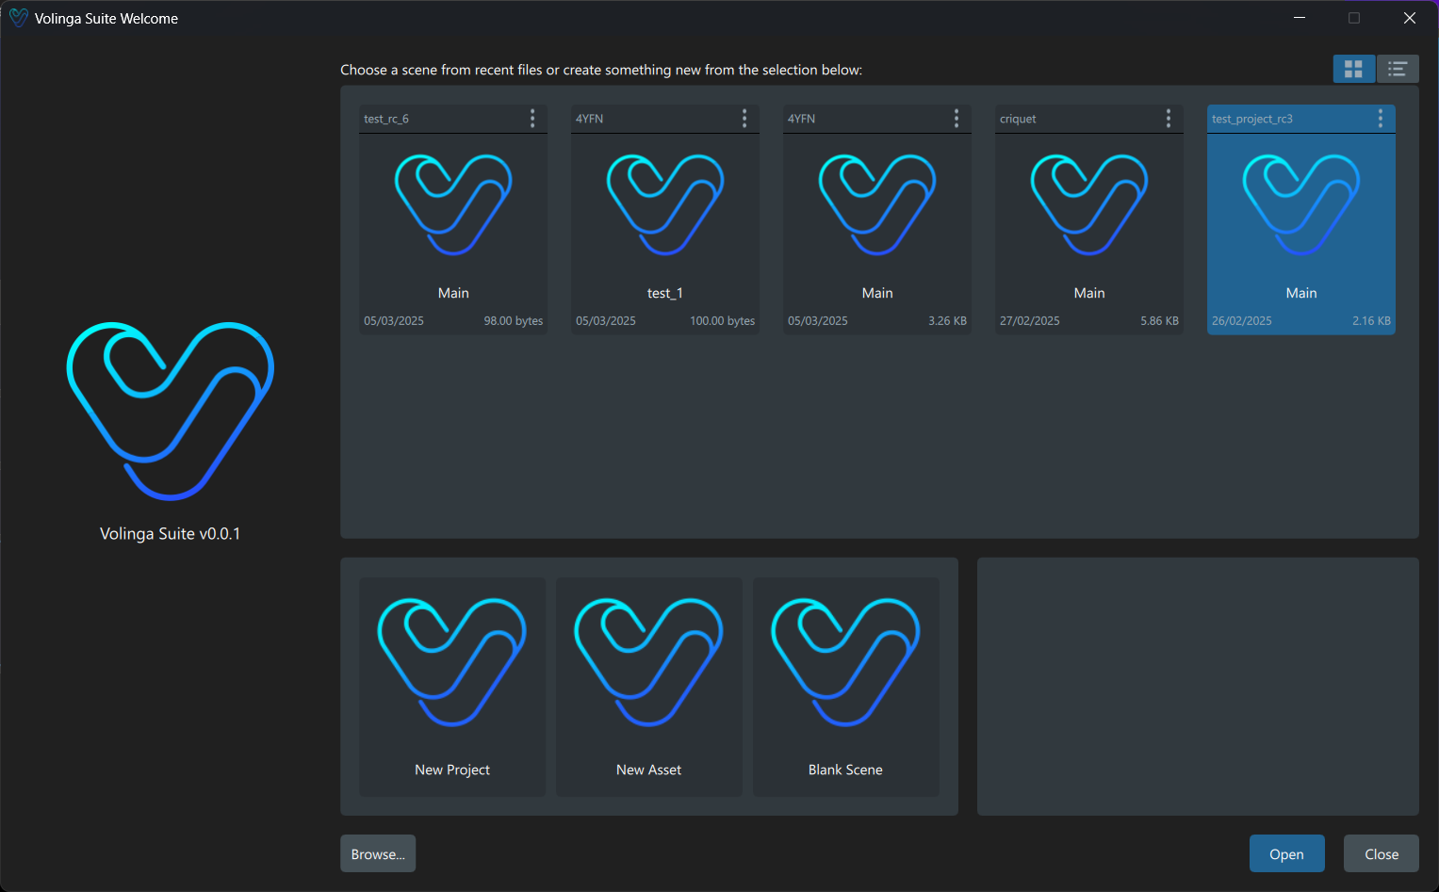Choose the Blank Scene template icon
The width and height of the screenshot is (1439, 892).
point(845,662)
